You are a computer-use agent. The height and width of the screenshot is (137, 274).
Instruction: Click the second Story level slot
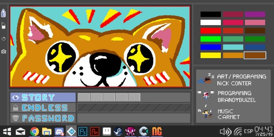tap(96, 97)
